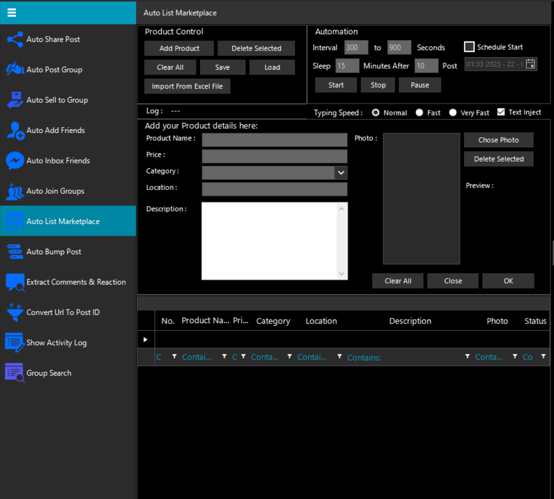
Task: Open the Description column filter funnel
Action: click(x=467, y=356)
